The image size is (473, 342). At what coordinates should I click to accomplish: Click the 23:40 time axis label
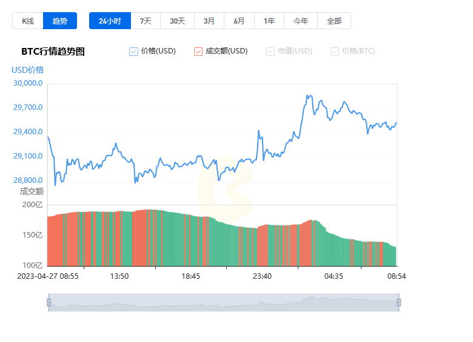coord(262,276)
